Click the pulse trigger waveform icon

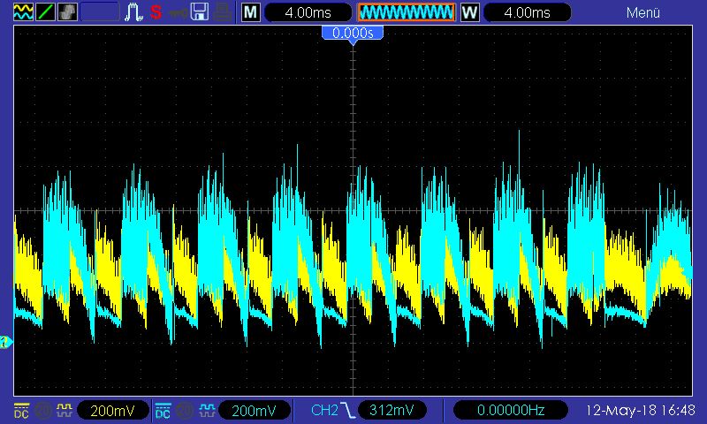[134, 12]
